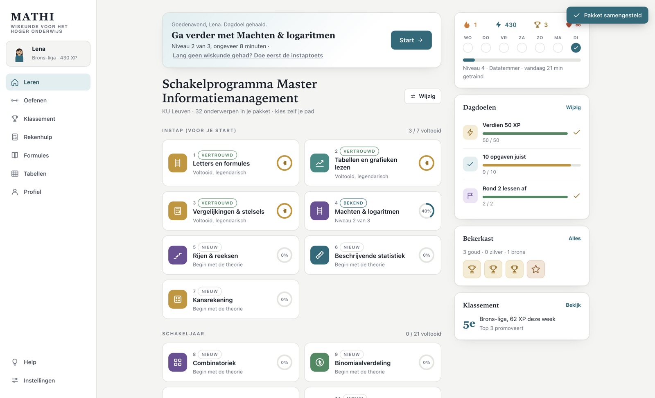655x398 pixels.
Task: Click the Start button
Action: coord(411,40)
